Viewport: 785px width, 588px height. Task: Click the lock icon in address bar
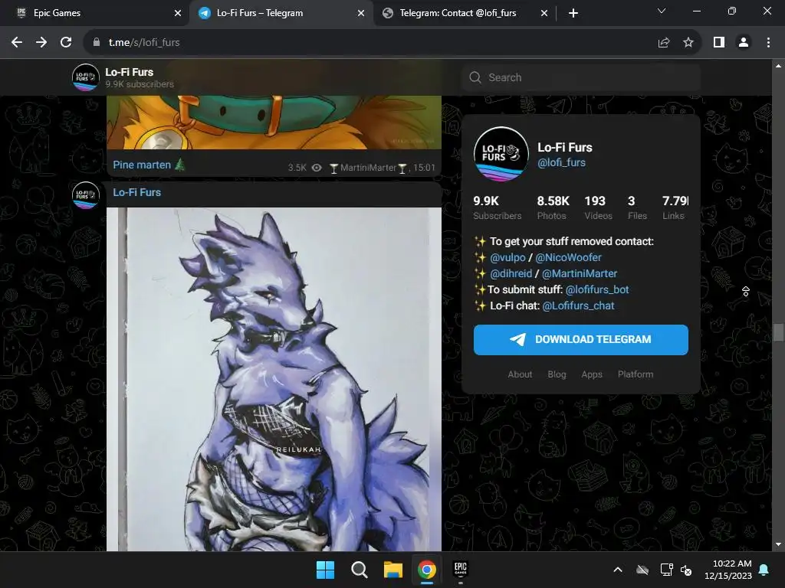(97, 43)
